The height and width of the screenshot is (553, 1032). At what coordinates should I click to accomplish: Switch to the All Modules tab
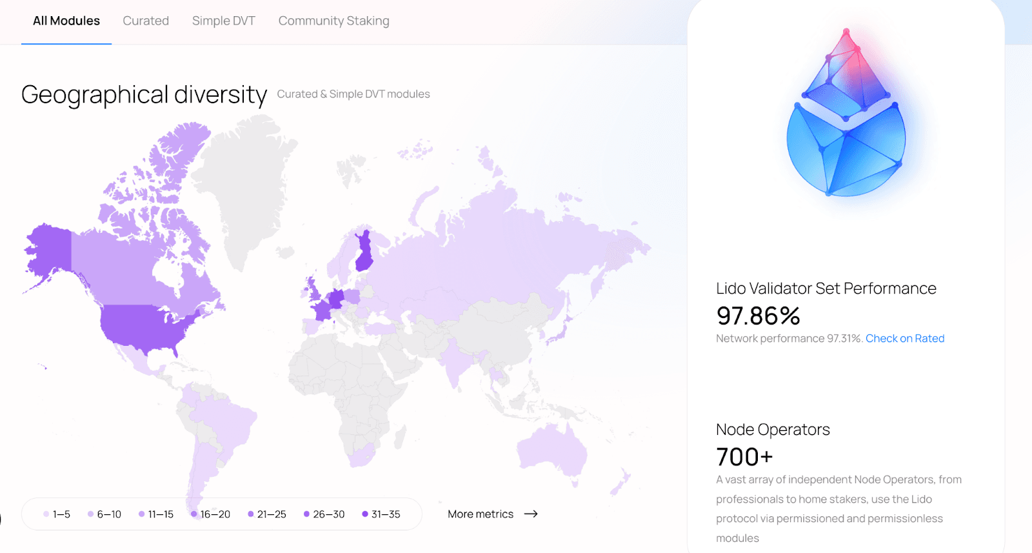click(x=66, y=21)
